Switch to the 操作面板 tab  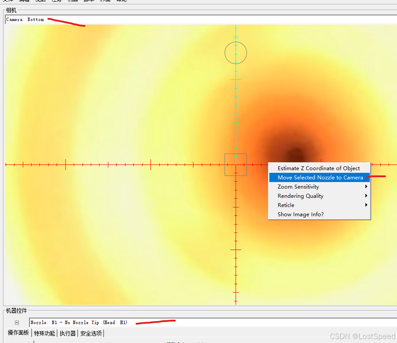point(18,332)
